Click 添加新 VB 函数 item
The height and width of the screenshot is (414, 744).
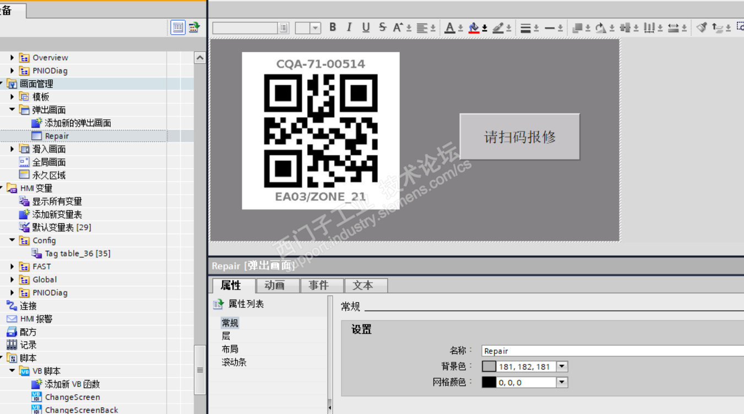coord(73,384)
